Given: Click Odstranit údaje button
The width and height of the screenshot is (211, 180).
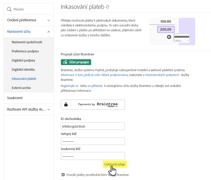Looking at the screenshot, I should 115,164.
